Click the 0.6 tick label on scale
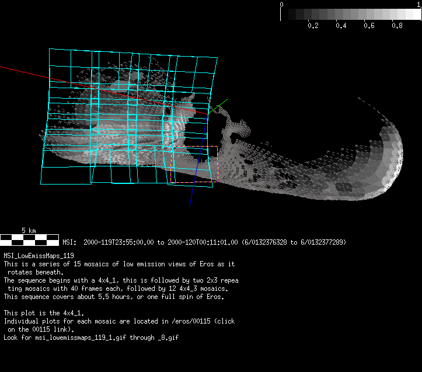 [x=369, y=26]
